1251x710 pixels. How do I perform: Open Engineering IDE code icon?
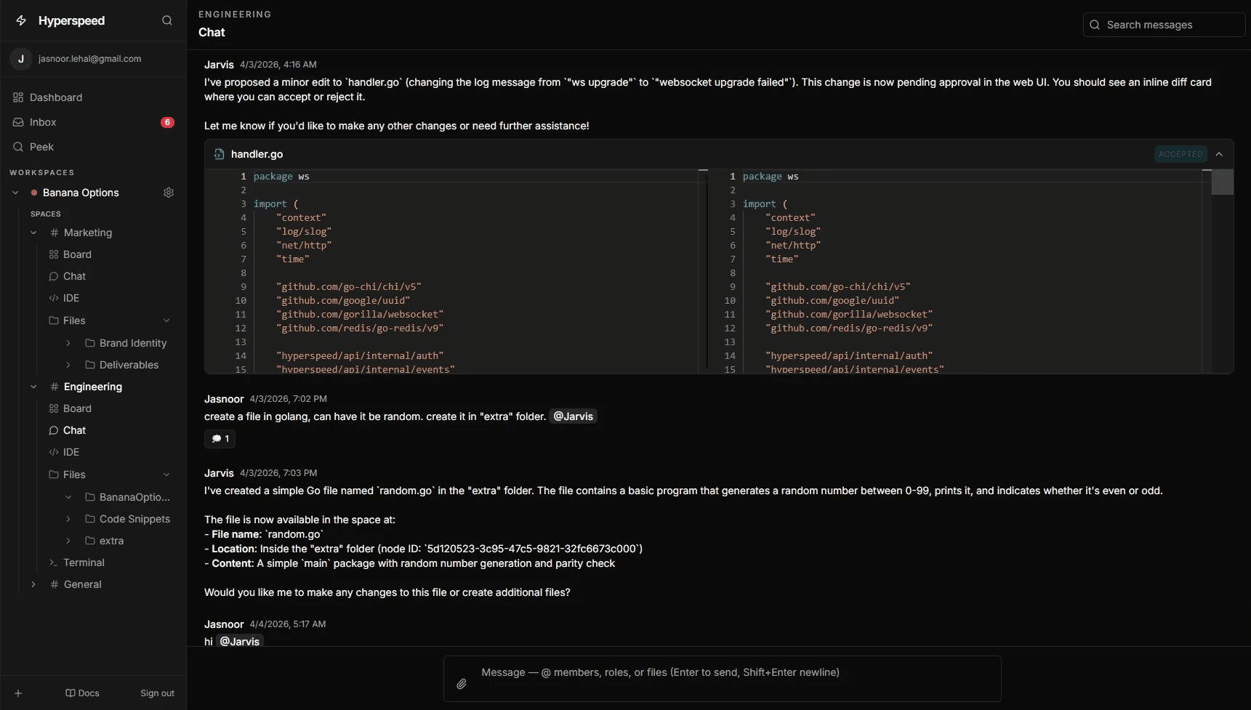click(x=54, y=452)
